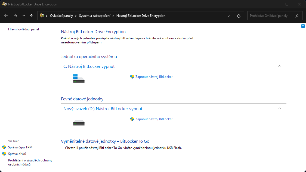The width and height of the screenshot is (306, 172).
Task: Open recent locations chevron
Action: [24, 16]
